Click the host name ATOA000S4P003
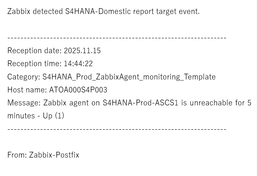Image resolution: width=257 pixels, height=176 pixels. [78, 90]
